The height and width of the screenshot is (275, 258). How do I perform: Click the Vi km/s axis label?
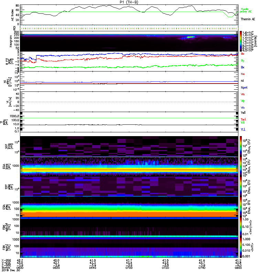point(9,102)
